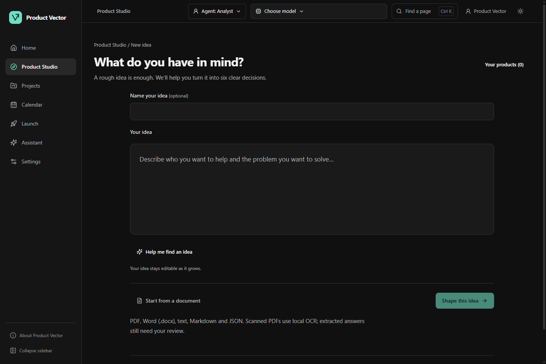Open the Assistant sparkle icon
This screenshot has height=364, width=546.
point(14,143)
